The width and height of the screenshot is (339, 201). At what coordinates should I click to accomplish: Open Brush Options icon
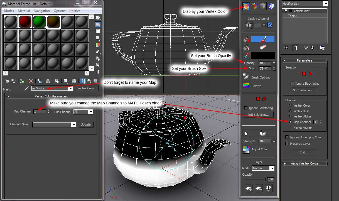tap(246, 77)
